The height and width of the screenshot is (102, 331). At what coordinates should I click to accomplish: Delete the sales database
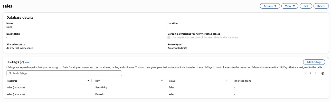coord(321,6)
